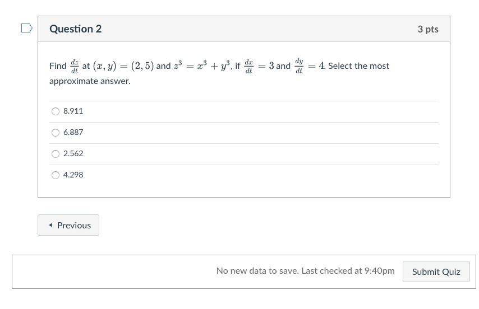Click the 8.911 answer label text
The image size is (479, 309).
coord(73,111)
